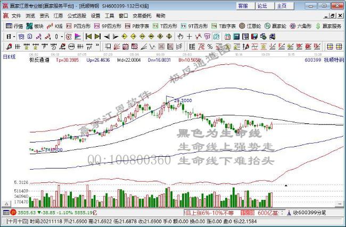Click the 极反通道 indicator name
Viewport: 346px width, 227px height.
pos(39,60)
